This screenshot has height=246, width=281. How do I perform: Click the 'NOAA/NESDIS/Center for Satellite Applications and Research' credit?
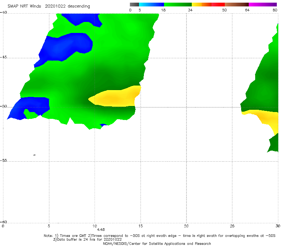(x=157, y=243)
